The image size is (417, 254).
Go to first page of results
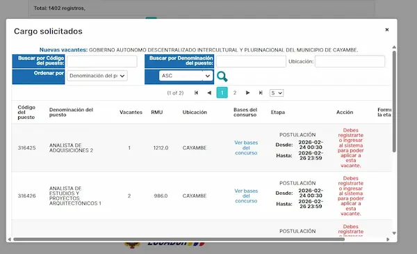point(196,93)
